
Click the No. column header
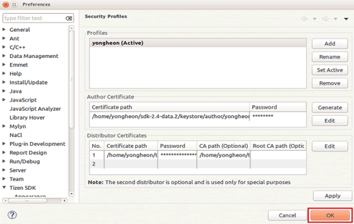[97, 146]
